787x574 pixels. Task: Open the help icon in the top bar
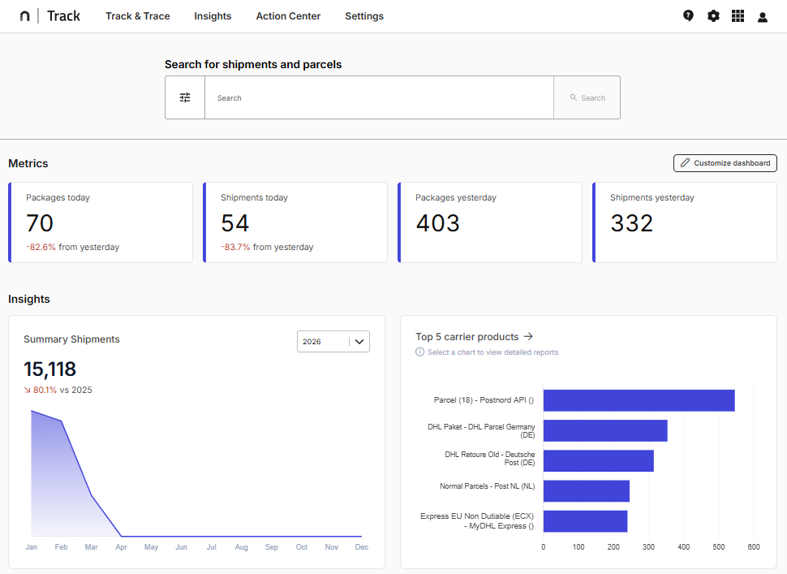pos(688,15)
